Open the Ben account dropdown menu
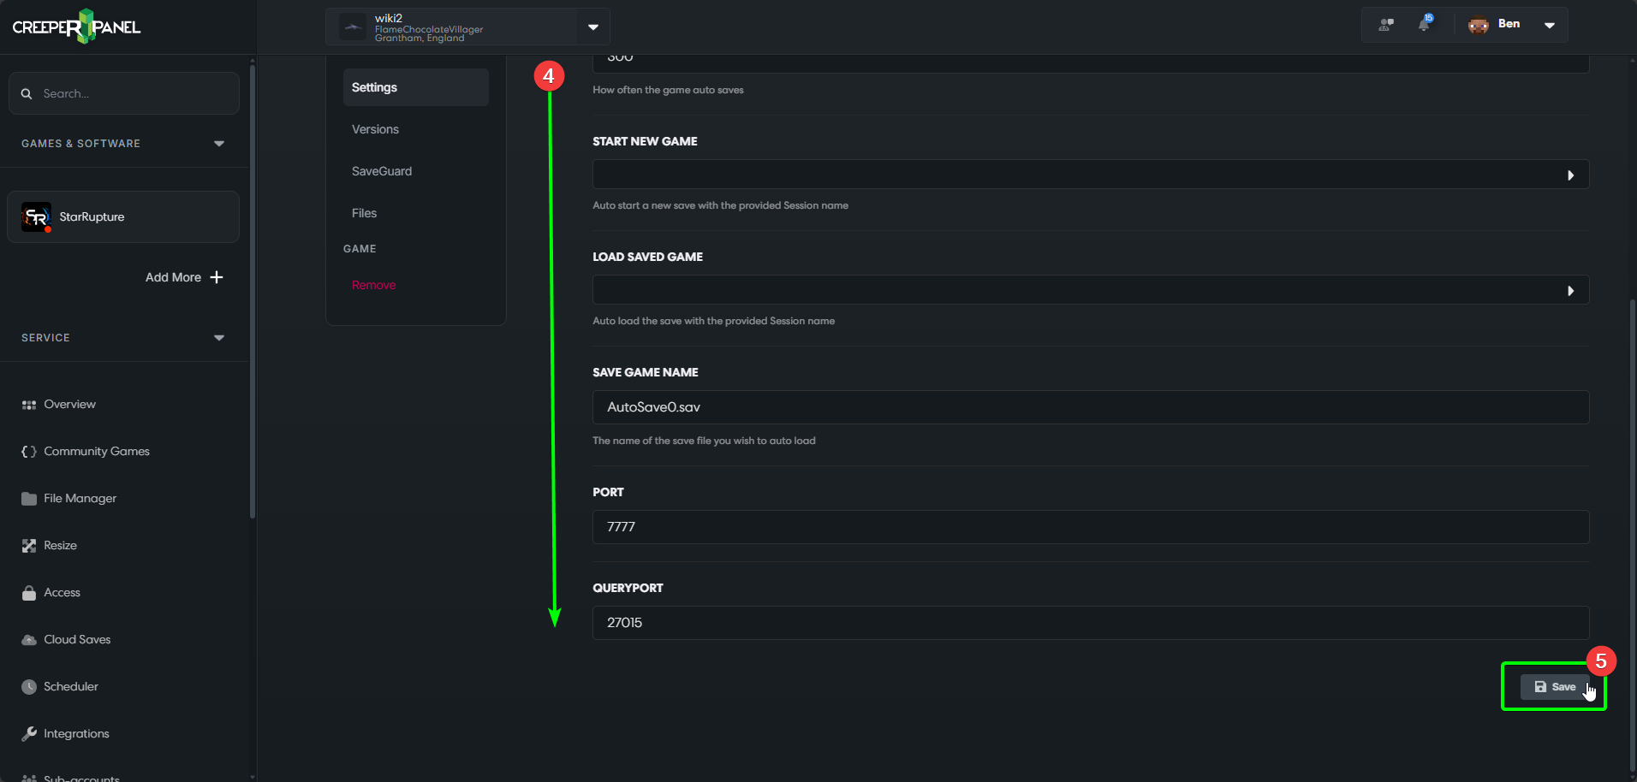1637x782 pixels. (x=1550, y=25)
